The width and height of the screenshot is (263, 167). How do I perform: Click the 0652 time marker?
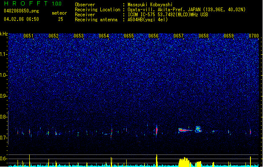tap(54, 36)
